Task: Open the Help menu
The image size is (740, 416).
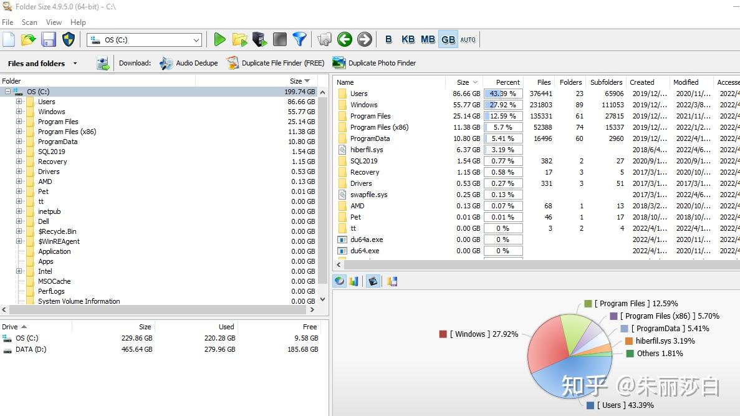Action: pos(79,22)
